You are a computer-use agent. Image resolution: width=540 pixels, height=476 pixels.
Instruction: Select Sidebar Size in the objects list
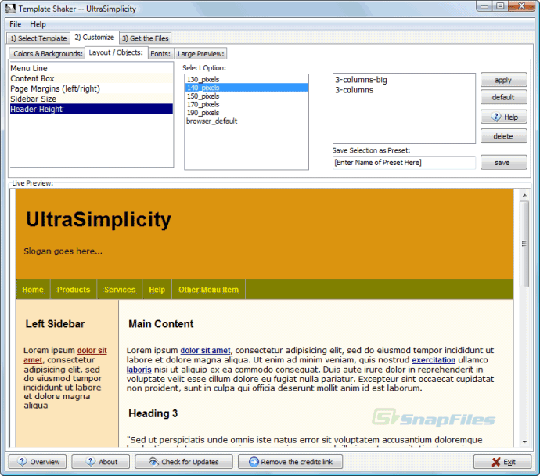92,99
